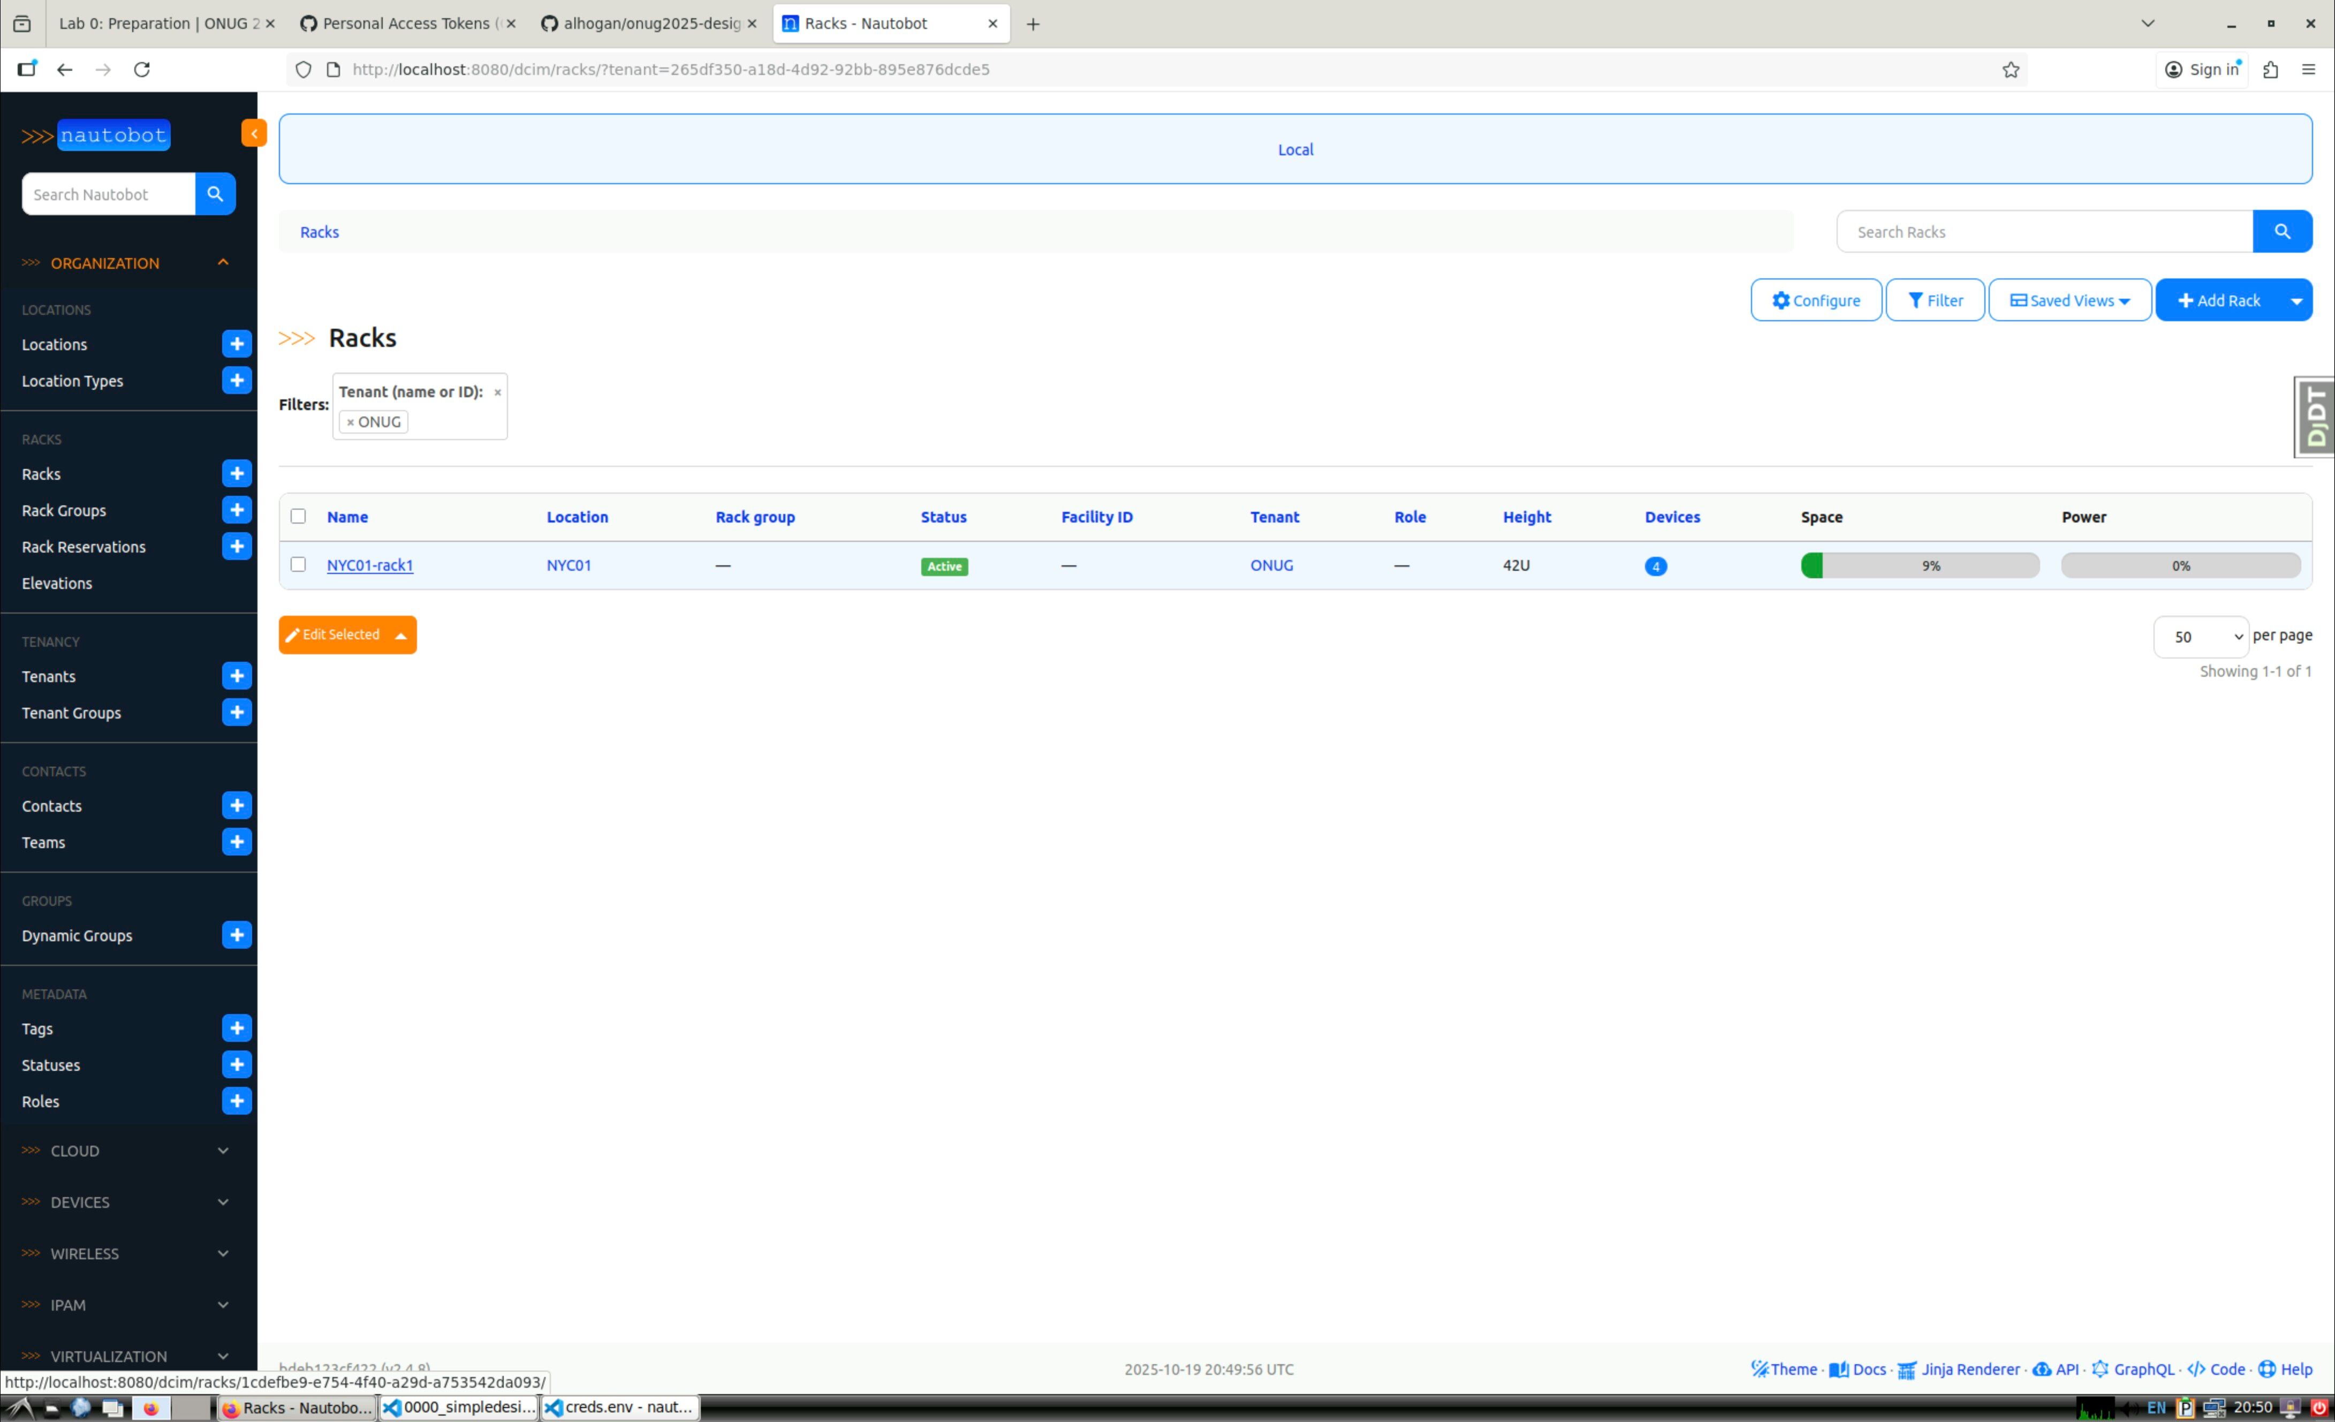Click the Space utilization bar showing 9%
Viewport: 2335px width, 1422px height.
pyautogui.click(x=1920, y=566)
